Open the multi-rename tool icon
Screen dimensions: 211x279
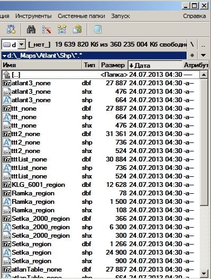47,29
